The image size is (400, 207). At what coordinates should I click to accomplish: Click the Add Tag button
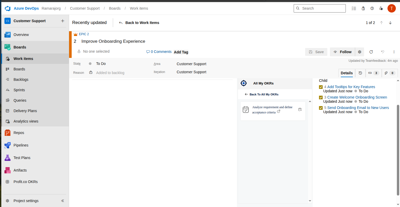pyautogui.click(x=181, y=52)
